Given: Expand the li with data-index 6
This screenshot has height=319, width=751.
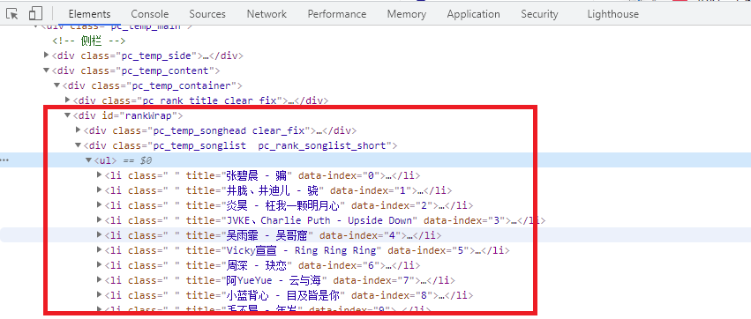Looking at the screenshot, I should pyautogui.click(x=99, y=265).
